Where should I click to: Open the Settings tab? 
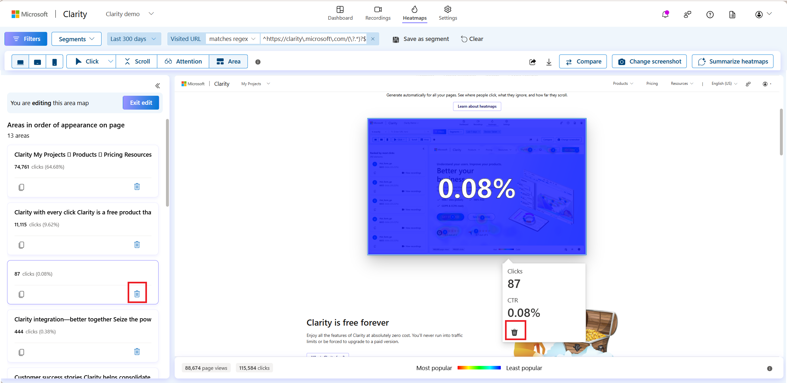coord(448,14)
